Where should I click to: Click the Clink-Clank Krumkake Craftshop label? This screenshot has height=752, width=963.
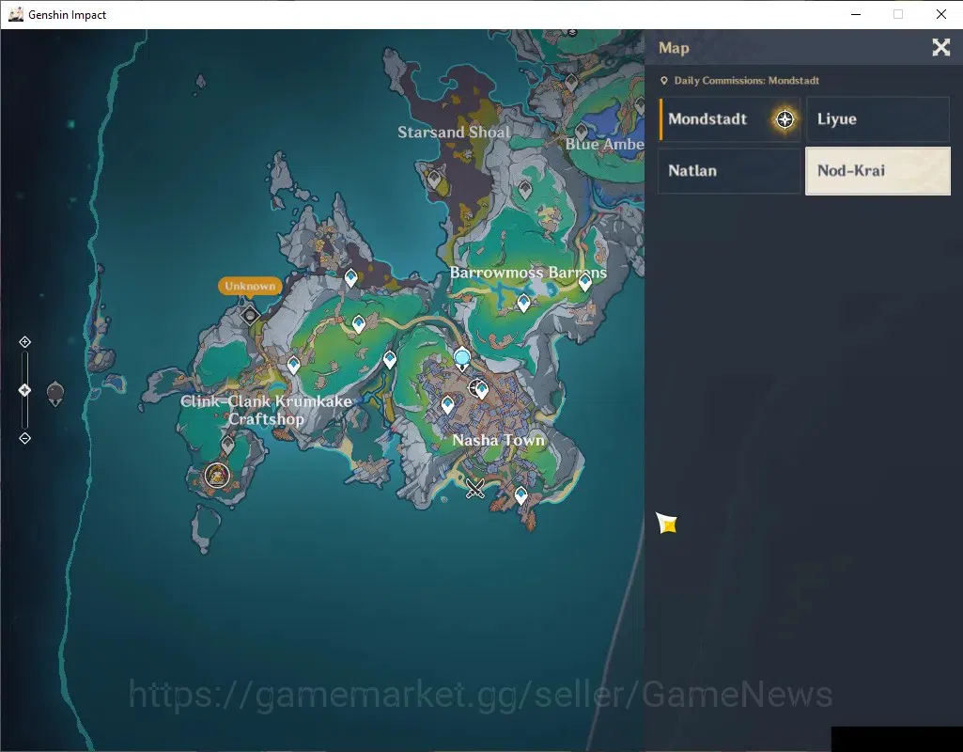pyautogui.click(x=266, y=410)
